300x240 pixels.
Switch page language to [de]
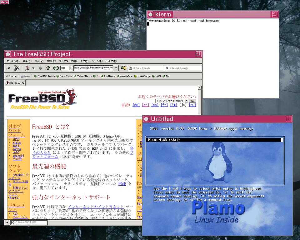click(136, 105)
